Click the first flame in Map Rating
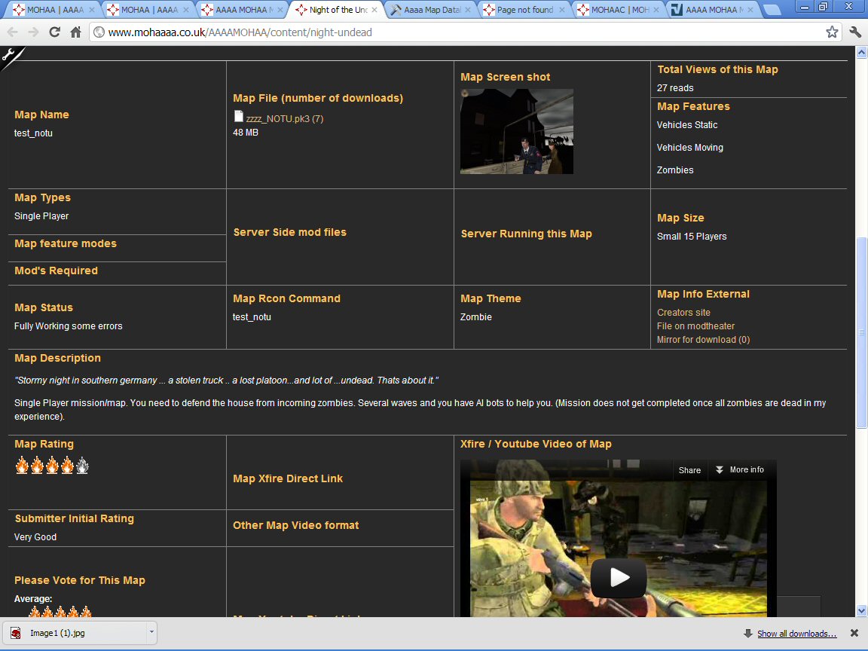This screenshot has width=868, height=651. 22,466
